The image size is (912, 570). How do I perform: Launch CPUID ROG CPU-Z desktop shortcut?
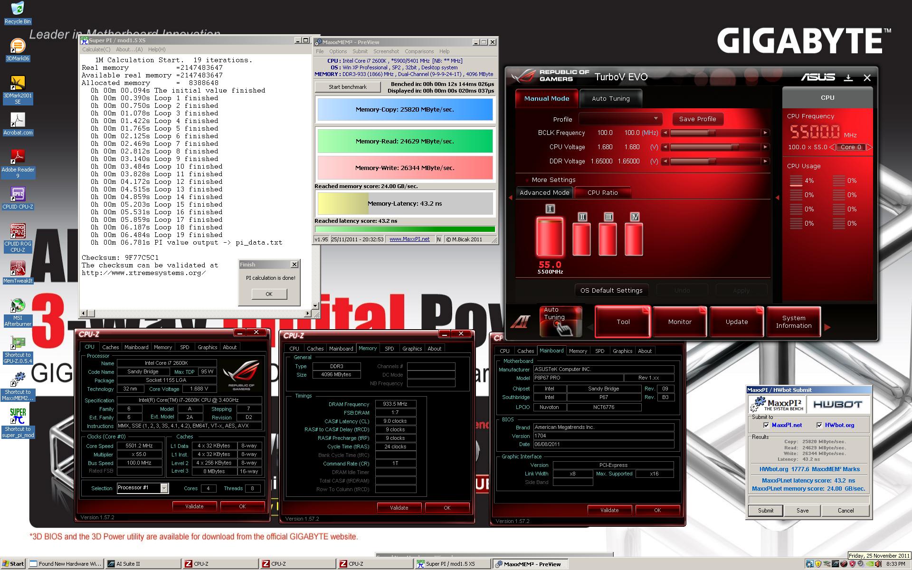(18, 238)
